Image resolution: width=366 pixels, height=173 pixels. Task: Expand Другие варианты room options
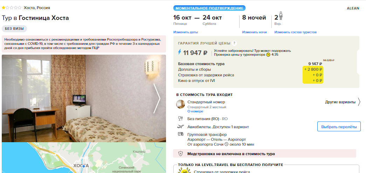point(343,102)
